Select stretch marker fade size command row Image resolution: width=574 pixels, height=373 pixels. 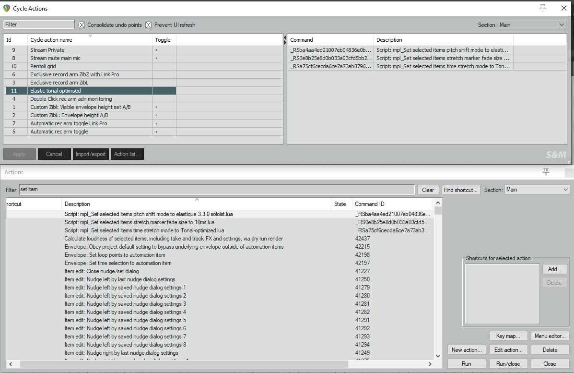[x=400, y=58]
